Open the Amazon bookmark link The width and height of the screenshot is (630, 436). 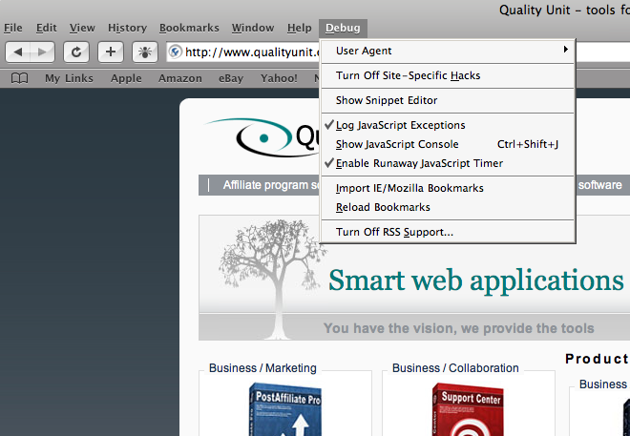pyautogui.click(x=179, y=78)
